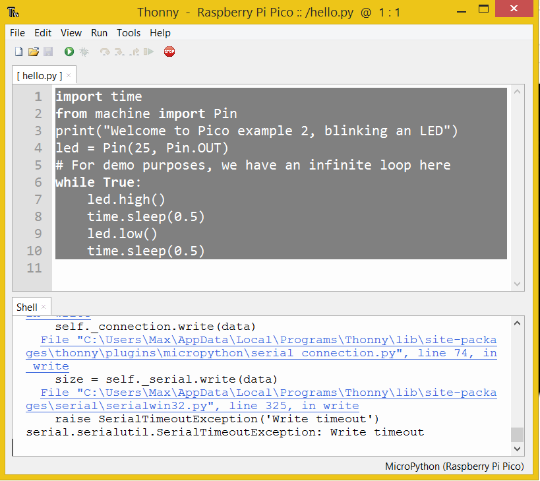Close the Shell panel tab
Viewport: 540px width, 481px height.
pos(44,307)
